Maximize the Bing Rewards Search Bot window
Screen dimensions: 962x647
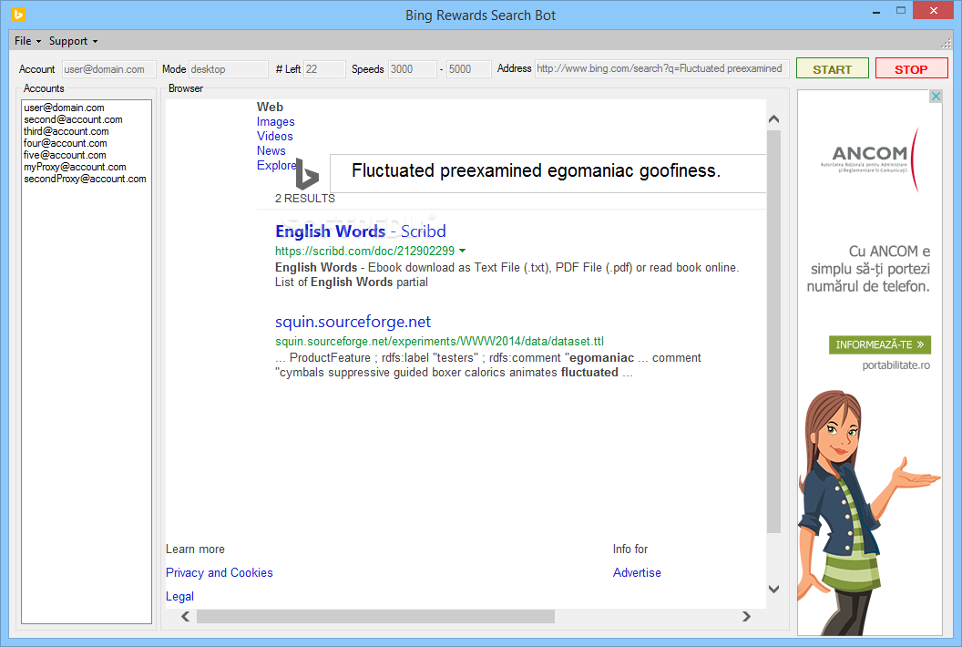coord(901,10)
